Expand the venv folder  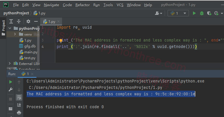point(15,34)
